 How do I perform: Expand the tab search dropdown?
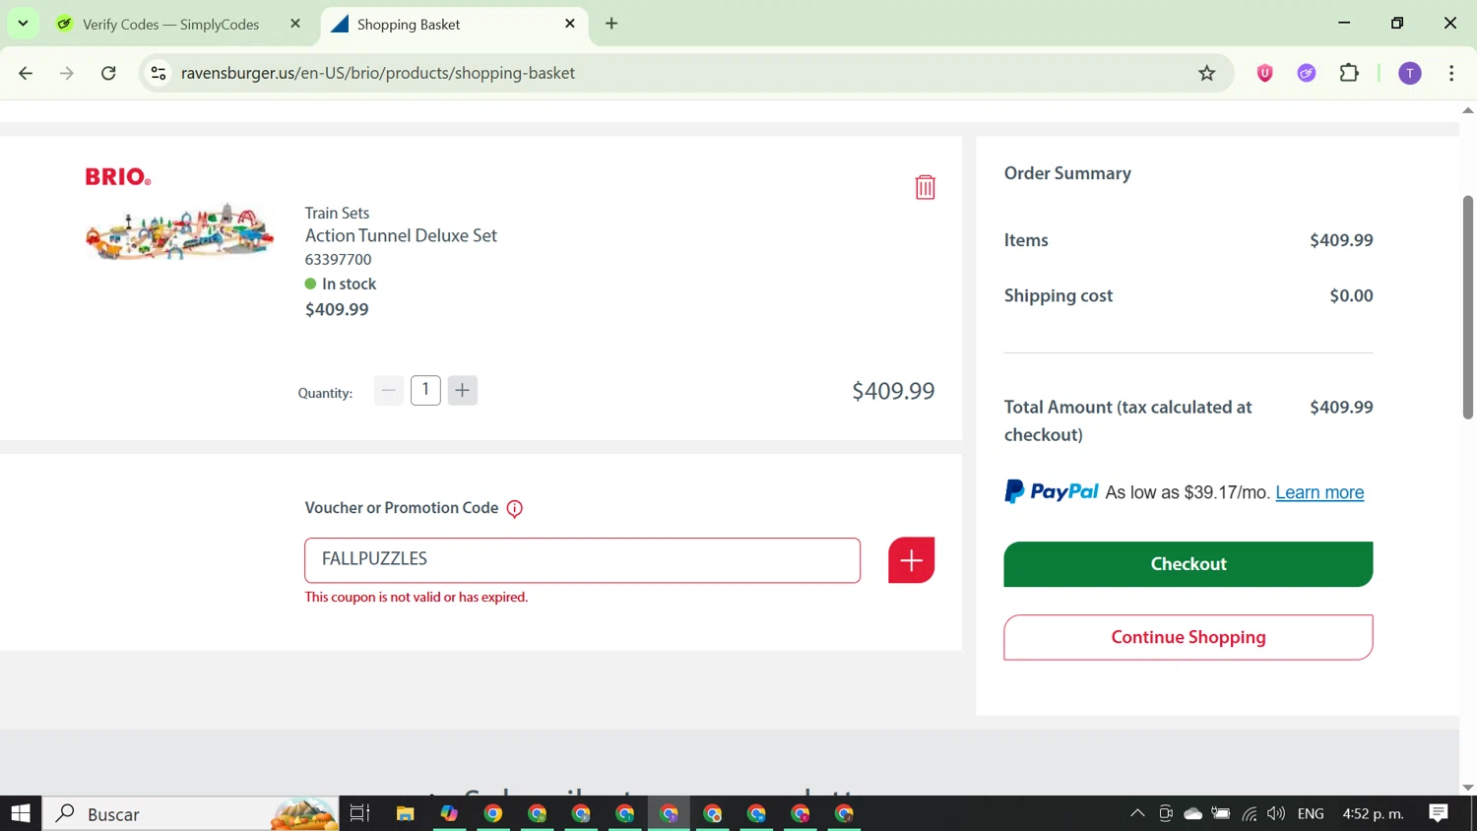[x=23, y=24]
